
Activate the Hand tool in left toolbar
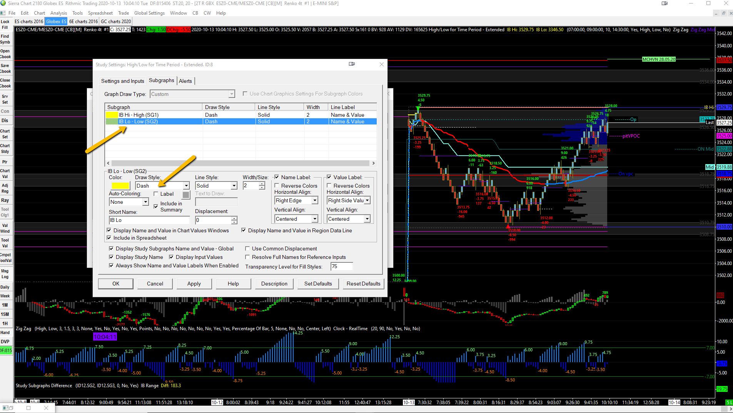coord(5,332)
